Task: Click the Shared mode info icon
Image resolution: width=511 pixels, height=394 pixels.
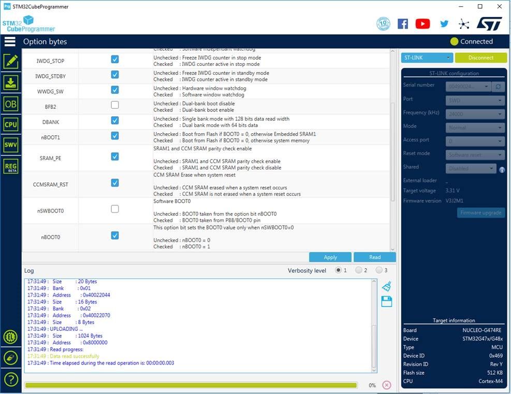Action: pyautogui.click(x=502, y=170)
